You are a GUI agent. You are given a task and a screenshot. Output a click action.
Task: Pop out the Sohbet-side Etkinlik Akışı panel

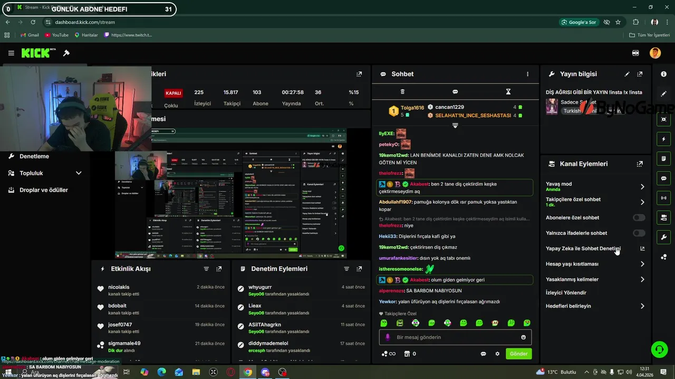click(219, 268)
